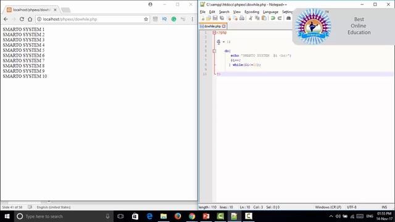This screenshot has height=222, width=395.
Task: Open Task View from the taskbar
Action: pos(120,216)
